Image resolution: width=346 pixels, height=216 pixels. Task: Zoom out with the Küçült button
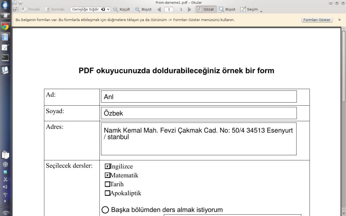(122, 9)
